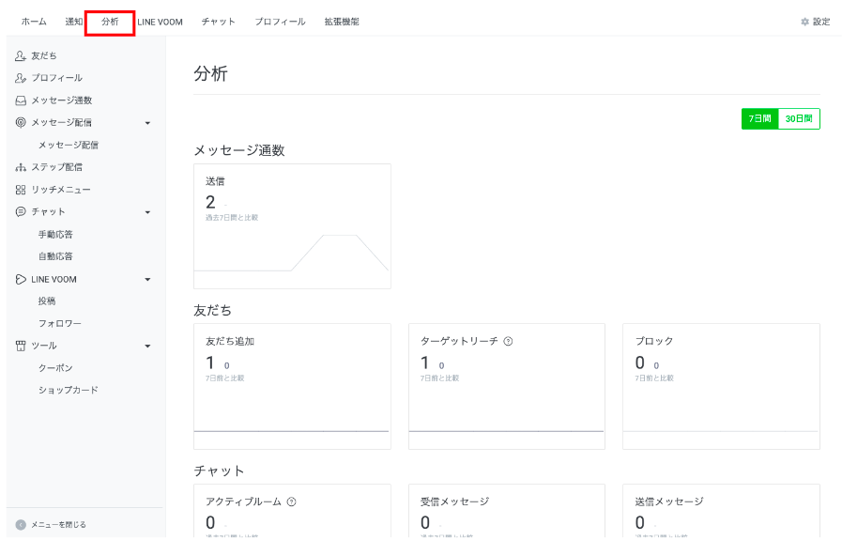Collapse the メッセージ配信 section arrow

[147, 123]
